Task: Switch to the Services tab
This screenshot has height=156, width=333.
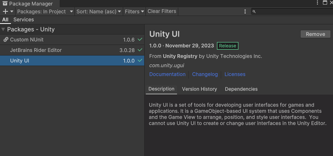Action: (24, 20)
